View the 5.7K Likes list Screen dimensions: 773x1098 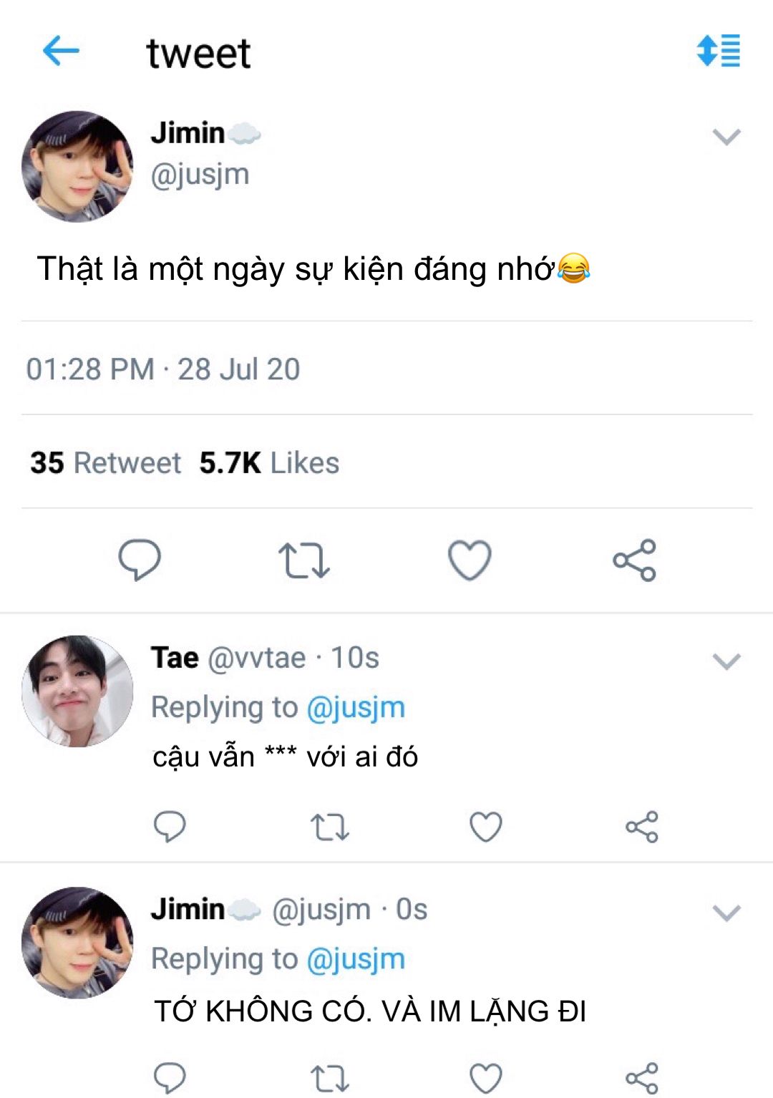pyautogui.click(x=269, y=463)
